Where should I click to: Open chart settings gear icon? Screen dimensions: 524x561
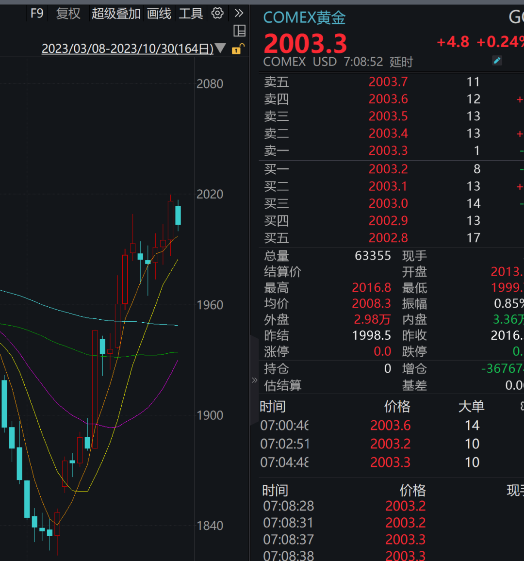click(x=217, y=14)
